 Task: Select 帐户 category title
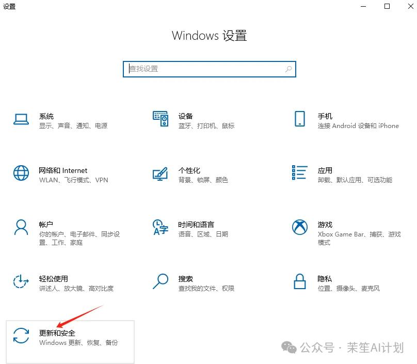click(x=46, y=225)
